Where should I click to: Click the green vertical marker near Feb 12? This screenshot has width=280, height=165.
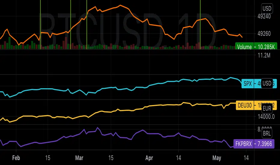click(40, 25)
